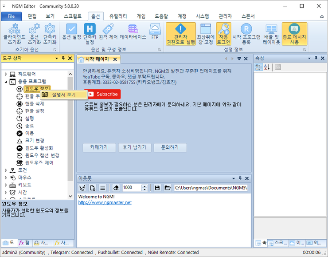Select 실행 tool item

click(30, 119)
